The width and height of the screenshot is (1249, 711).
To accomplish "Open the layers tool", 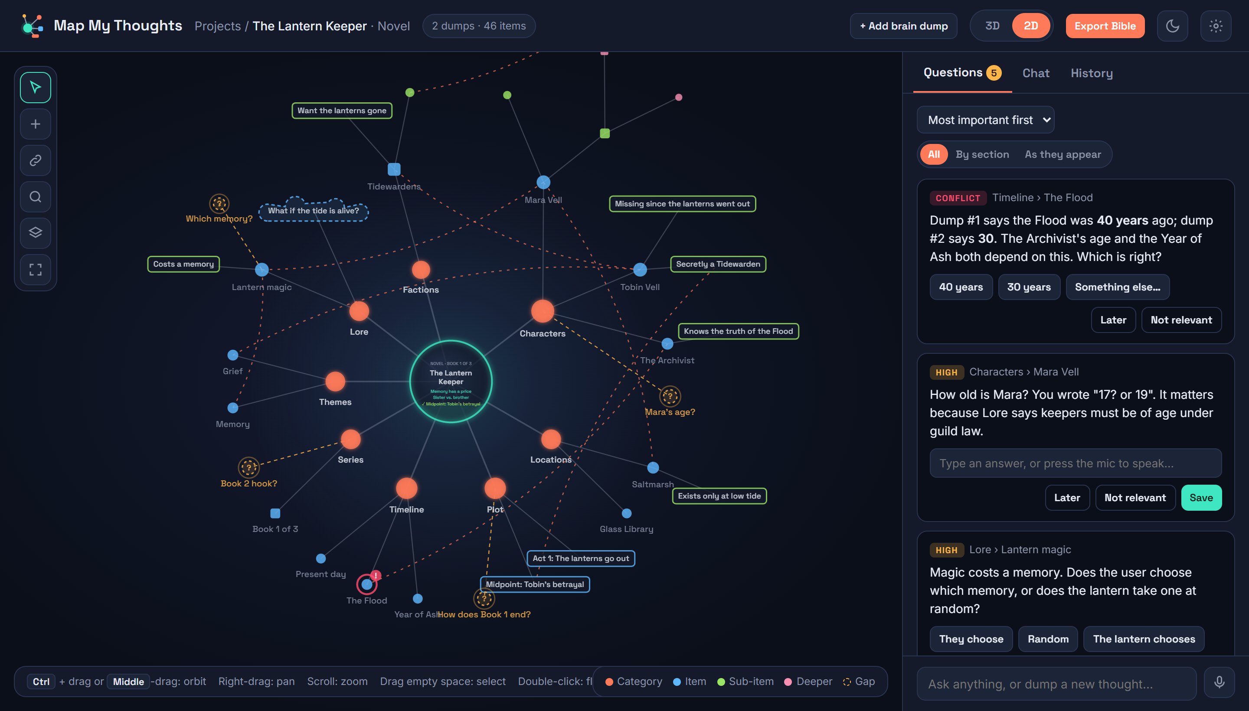I will pyautogui.click(x=35, y=233).
